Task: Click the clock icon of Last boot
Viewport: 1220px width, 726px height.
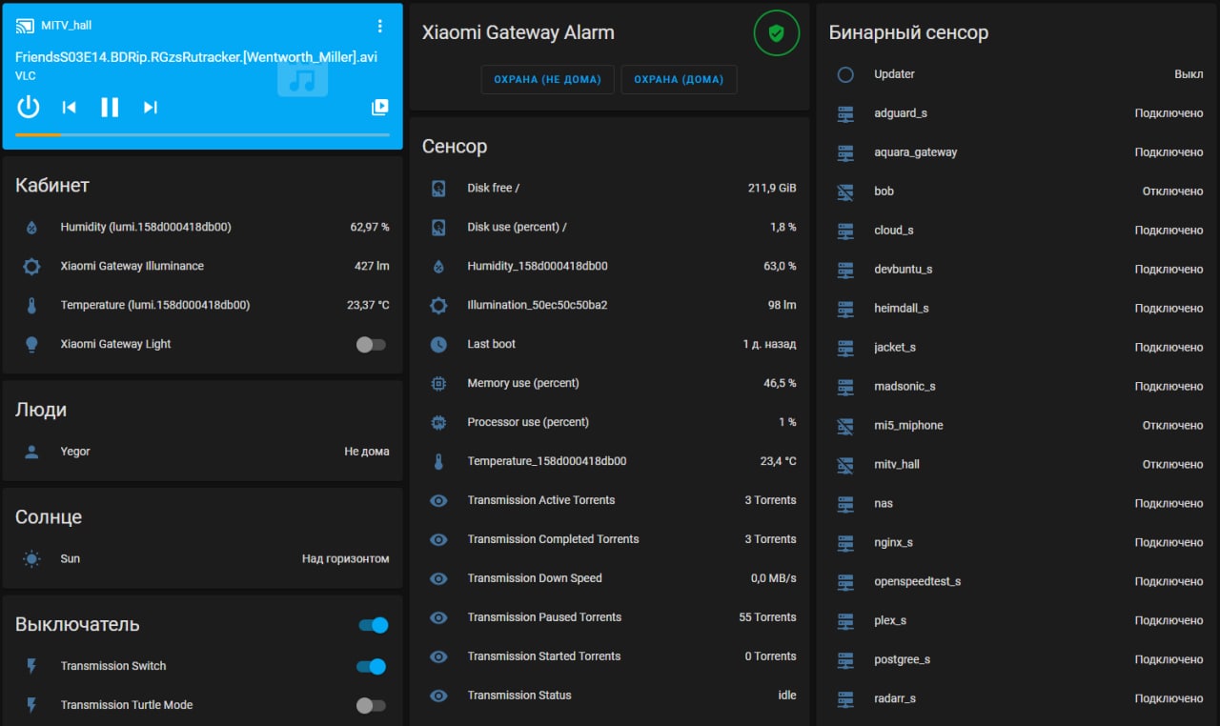Action: (x=438, y=345)
